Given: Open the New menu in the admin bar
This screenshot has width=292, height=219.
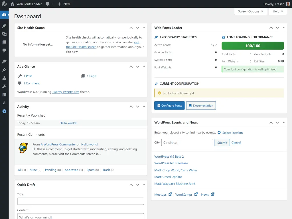Looking at the screenshot, I should coord(64,4).
